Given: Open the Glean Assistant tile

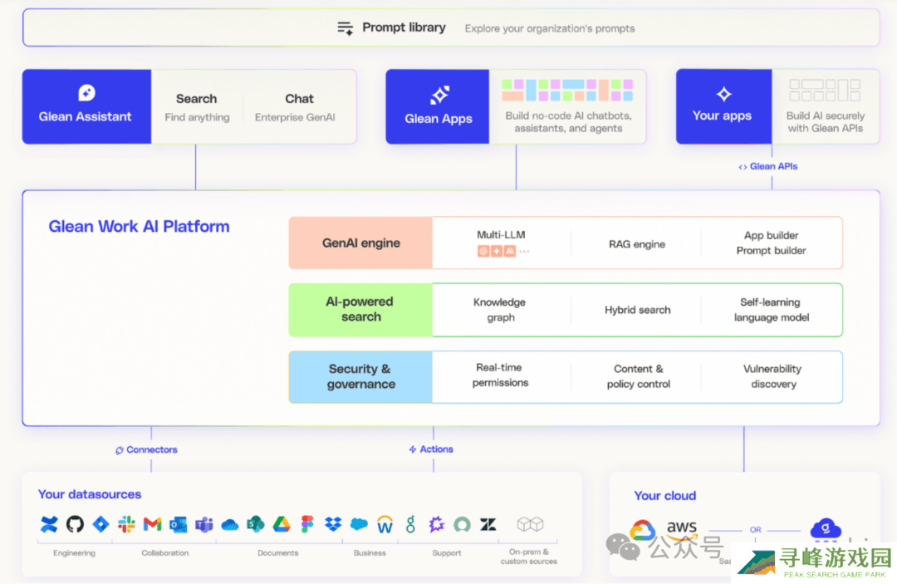Looking at the screenshot, I should (x=86, y=106).
